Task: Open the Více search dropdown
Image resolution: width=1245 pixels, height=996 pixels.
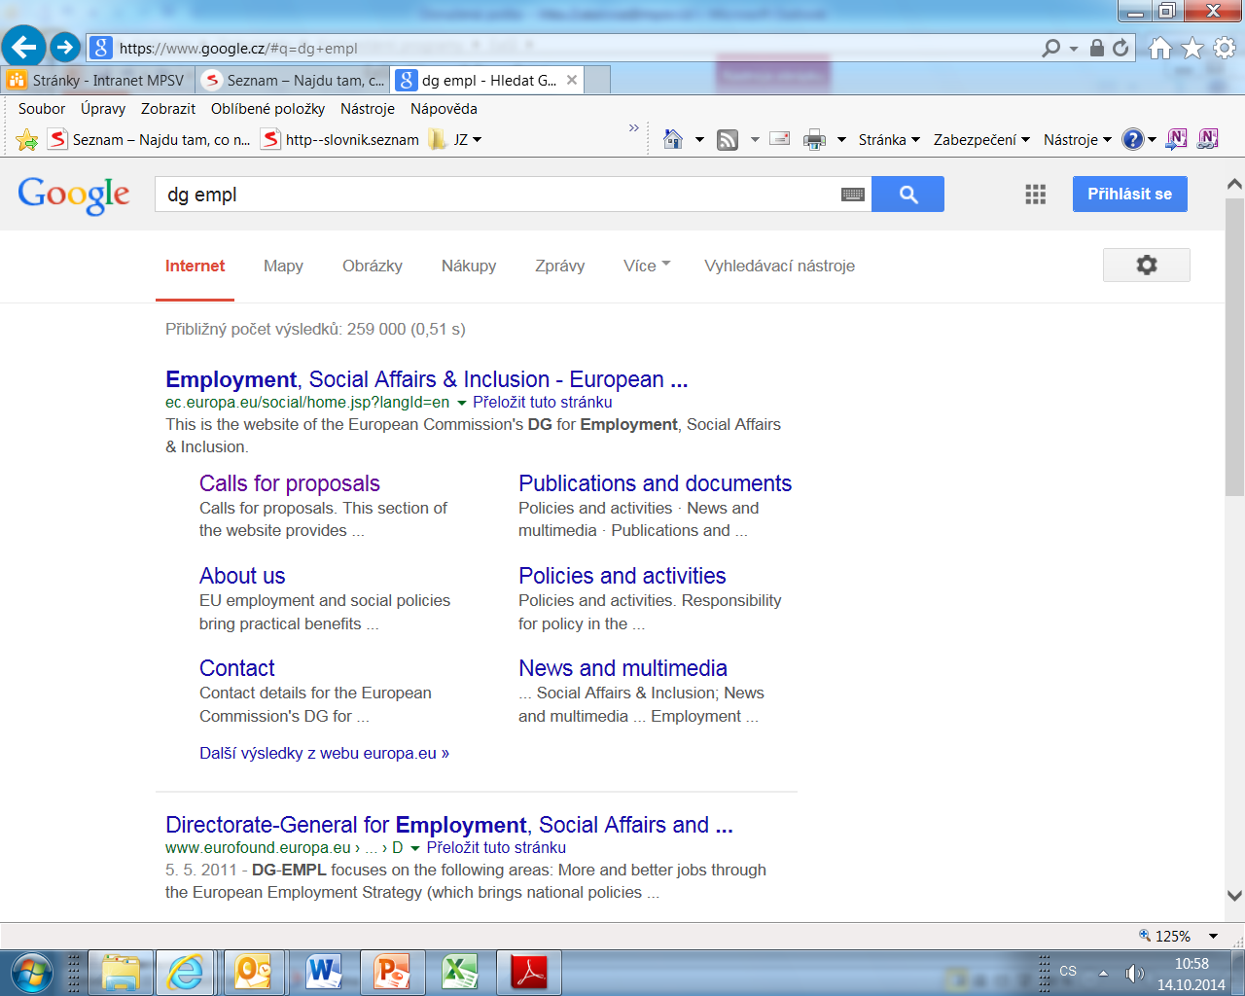Action: pos(647,266)
